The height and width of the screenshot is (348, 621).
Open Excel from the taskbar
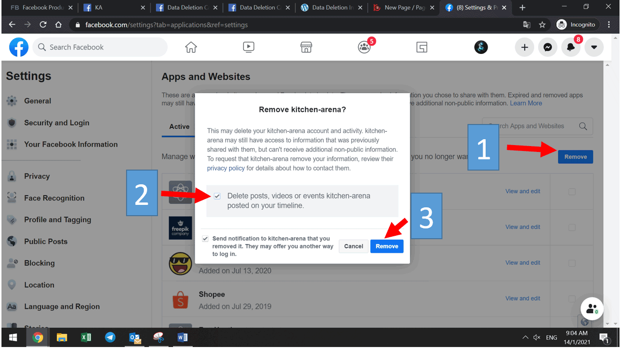(86, 337)
